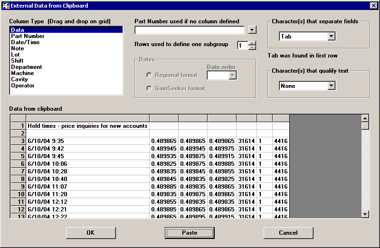Cancel the clipboard import dialog
Screen dimensions: 380x248
(x=288, y=233)
